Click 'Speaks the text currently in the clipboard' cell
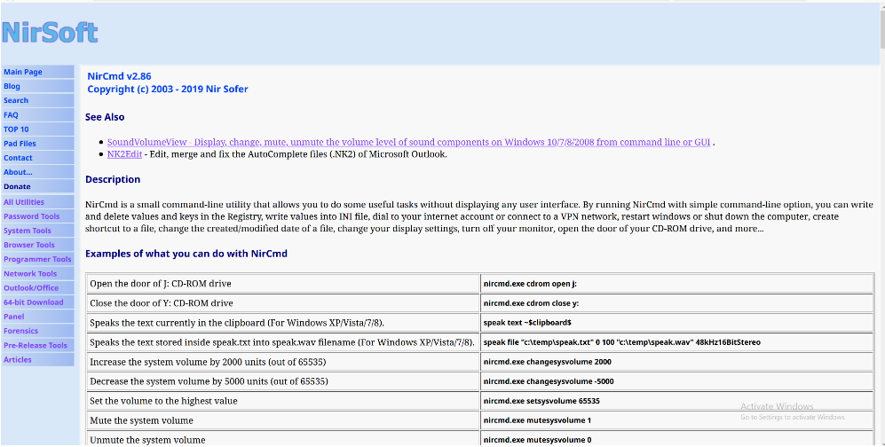This screenshot has height=447, width=885. pyautogui.click(x=283, y=323)
